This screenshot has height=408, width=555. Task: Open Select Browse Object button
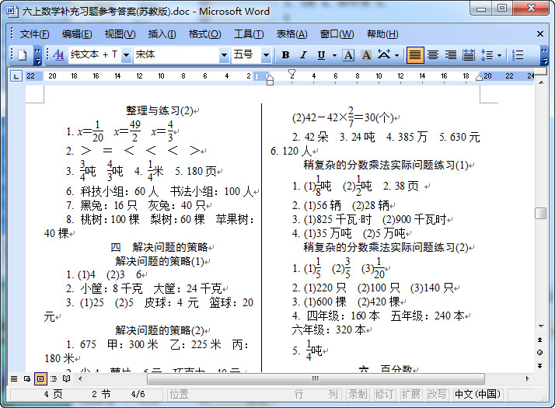539,353
